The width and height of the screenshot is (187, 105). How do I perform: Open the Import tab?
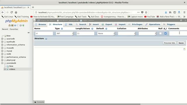[x=120, y=24]
